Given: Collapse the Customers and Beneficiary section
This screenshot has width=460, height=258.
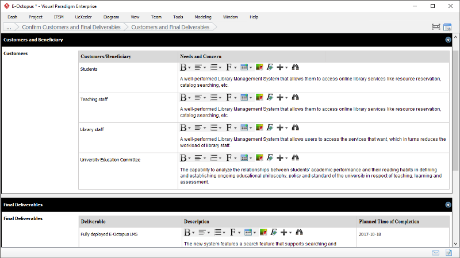Looking at the screenshot, I should [448, 40].
